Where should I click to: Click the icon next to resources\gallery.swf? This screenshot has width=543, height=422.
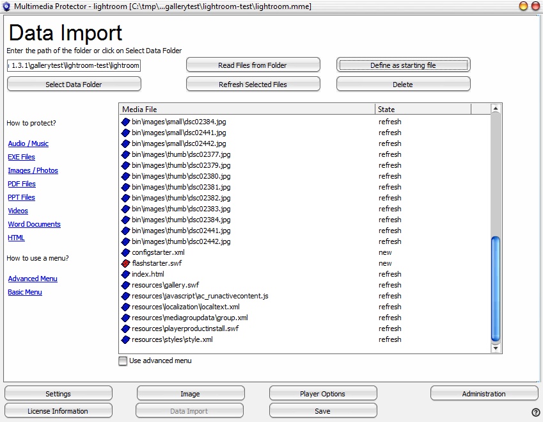pyautogui.click(x=126, y=285)
